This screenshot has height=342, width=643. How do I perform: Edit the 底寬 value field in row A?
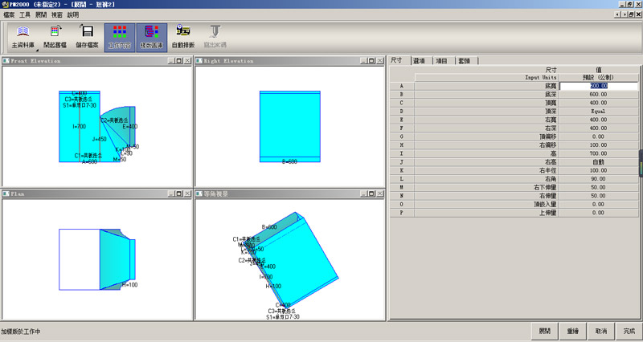(x=599, y=86)
